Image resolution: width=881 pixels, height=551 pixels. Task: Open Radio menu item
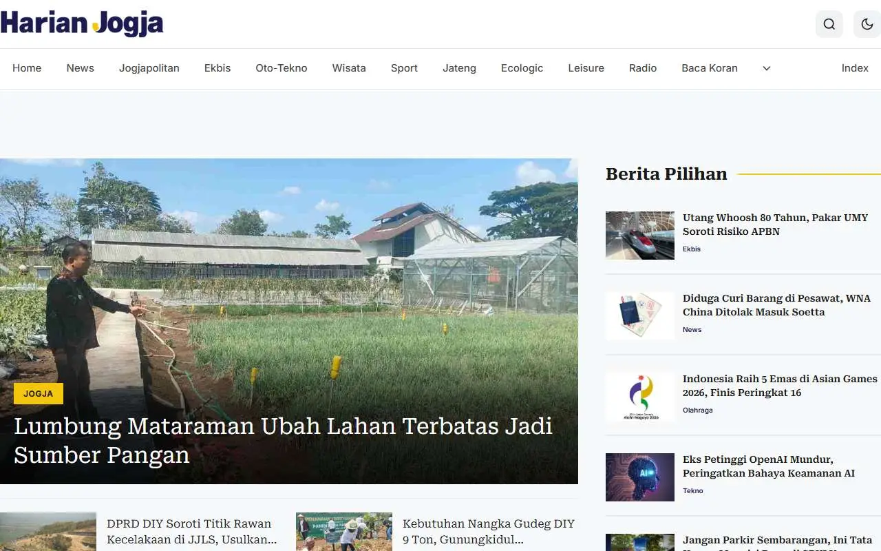643,68
